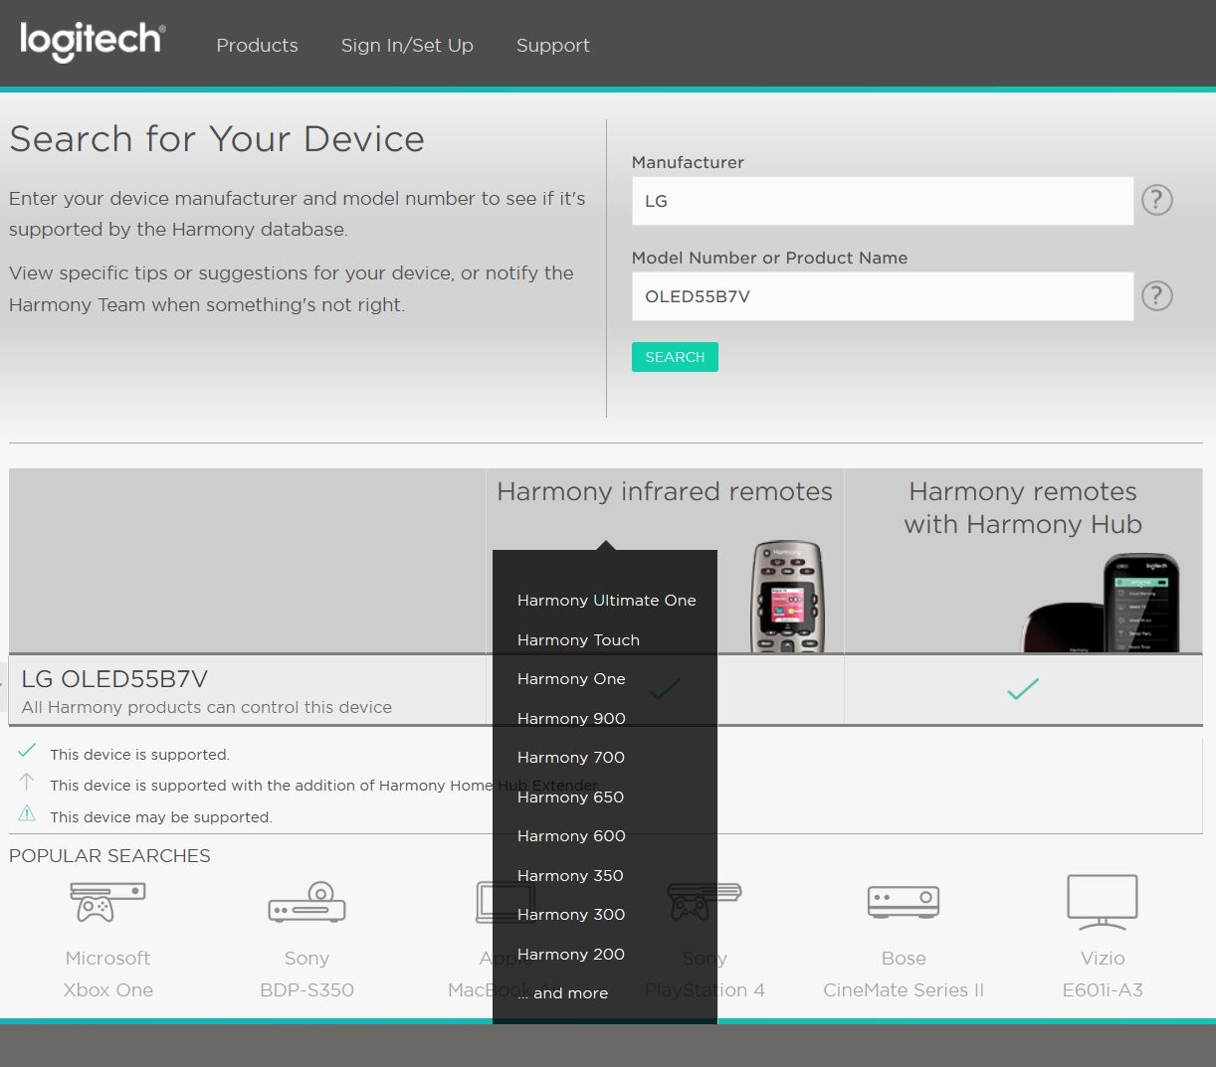Open Microsoft Xbox One popular search
The image size is (1216, 1067).
pos(107,975)
